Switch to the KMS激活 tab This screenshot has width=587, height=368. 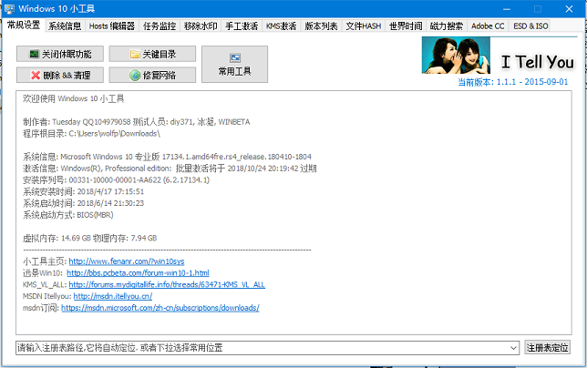tap(282, 26)
